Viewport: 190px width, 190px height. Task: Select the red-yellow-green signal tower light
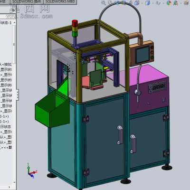tap(75, 28)
